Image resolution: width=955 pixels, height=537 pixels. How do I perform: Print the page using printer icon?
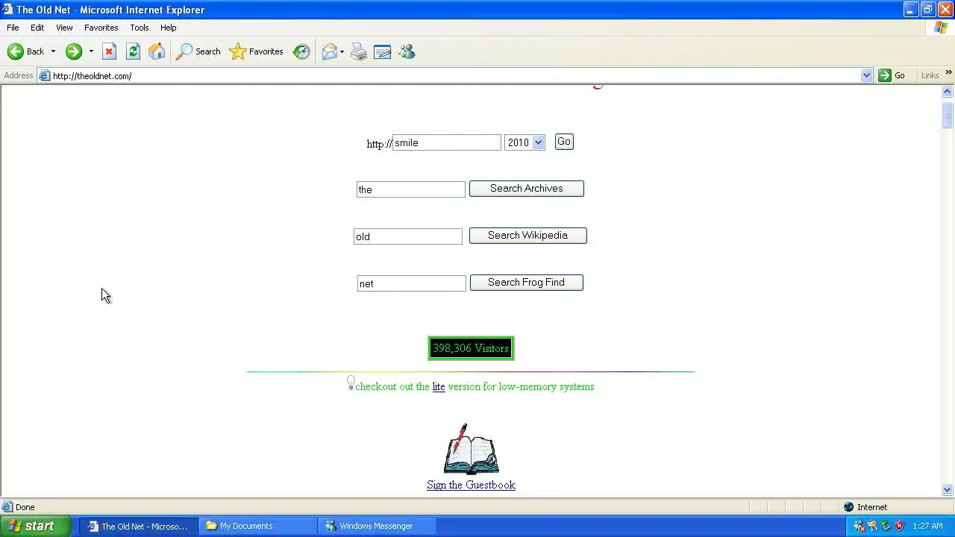359,51
